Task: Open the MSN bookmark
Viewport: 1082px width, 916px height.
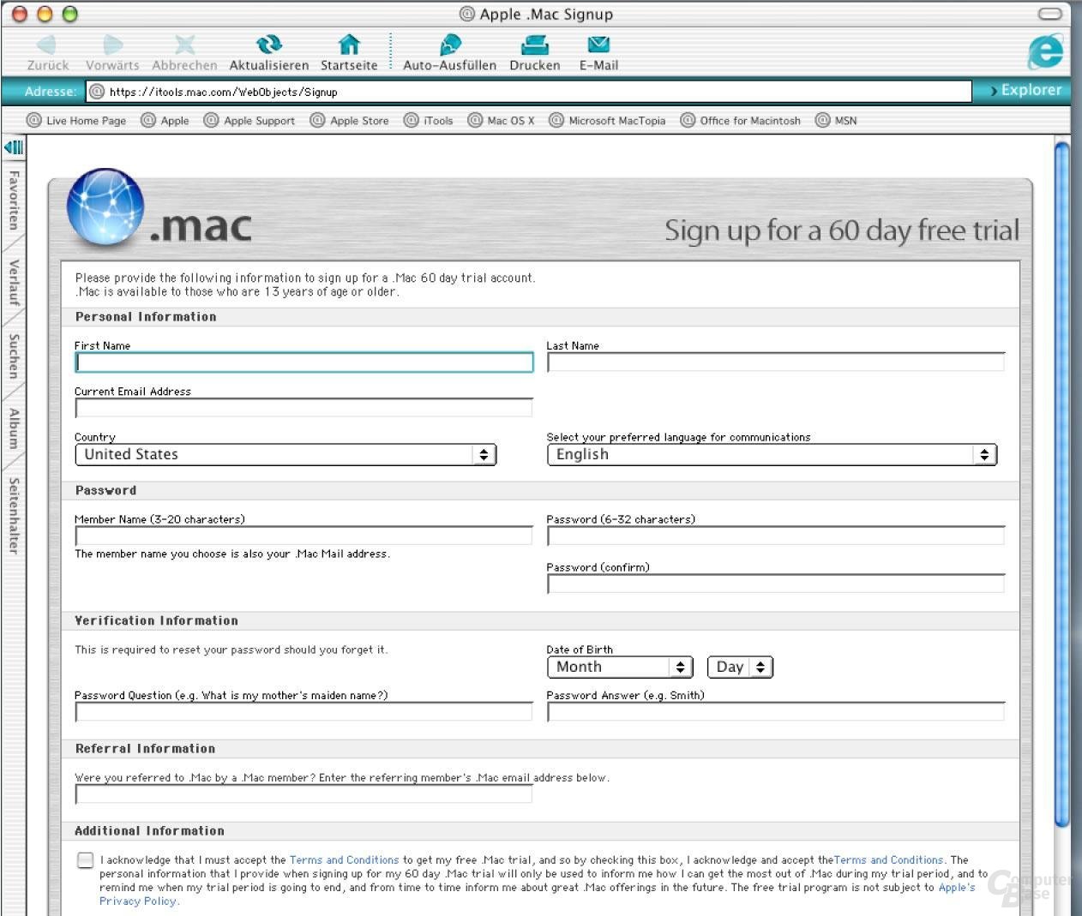Action: point(837,120)
